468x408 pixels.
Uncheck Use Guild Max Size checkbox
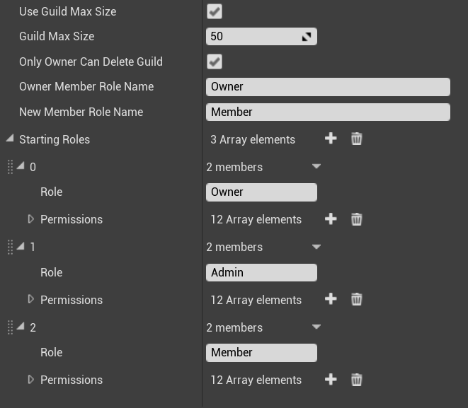214,11
